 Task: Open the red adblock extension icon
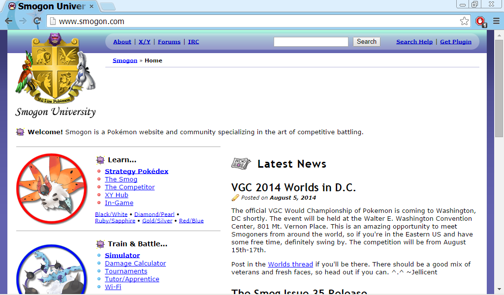pos(481,22)
